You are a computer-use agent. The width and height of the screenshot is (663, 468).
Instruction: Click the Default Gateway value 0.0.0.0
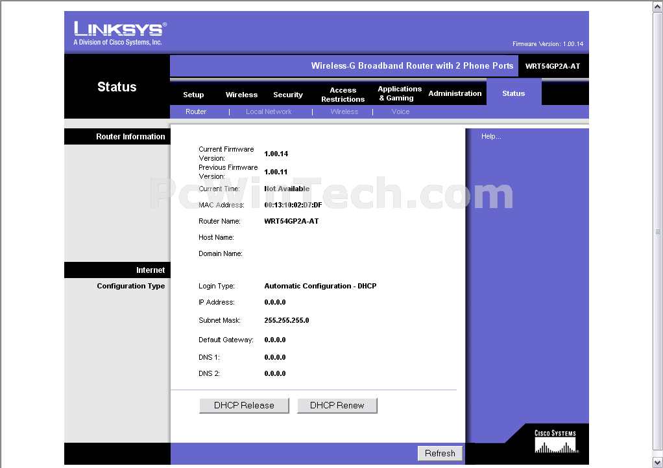point(275,340)
